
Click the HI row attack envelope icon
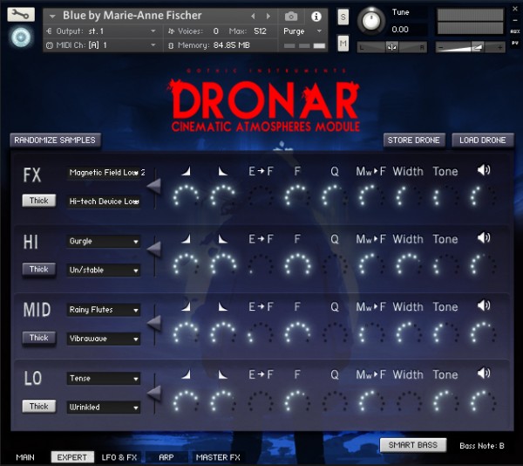tap(187, 239)
